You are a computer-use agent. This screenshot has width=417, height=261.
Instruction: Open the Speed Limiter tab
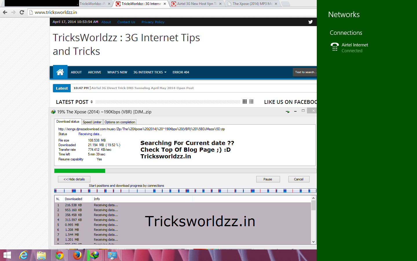(92, 122)
